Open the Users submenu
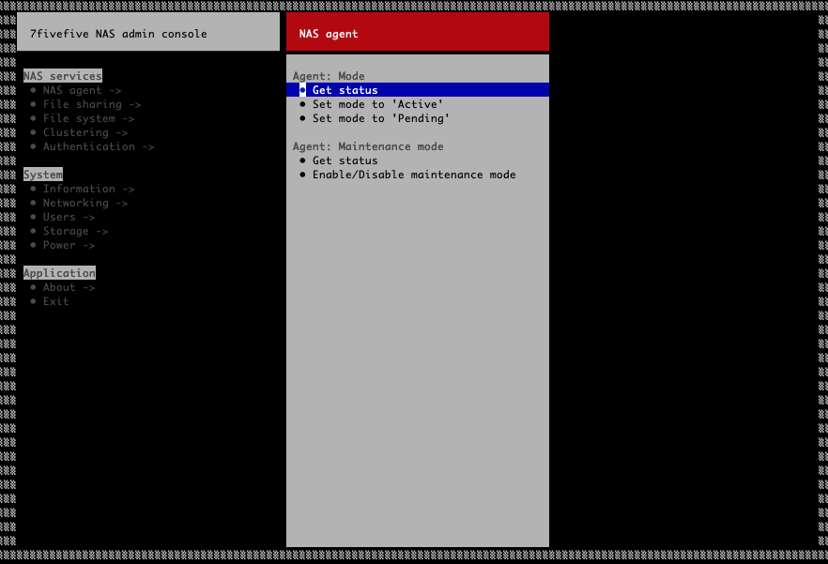This screenshot has width=828, height=564. (x=69, y=217)
